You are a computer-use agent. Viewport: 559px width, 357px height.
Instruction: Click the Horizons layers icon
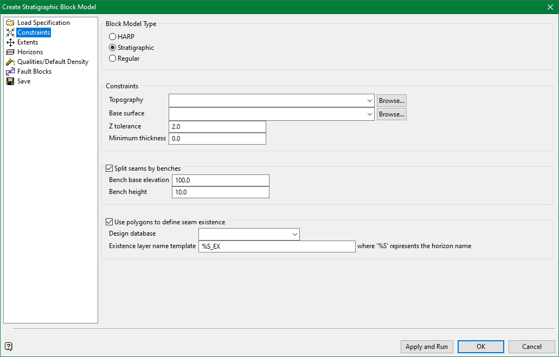10,52
